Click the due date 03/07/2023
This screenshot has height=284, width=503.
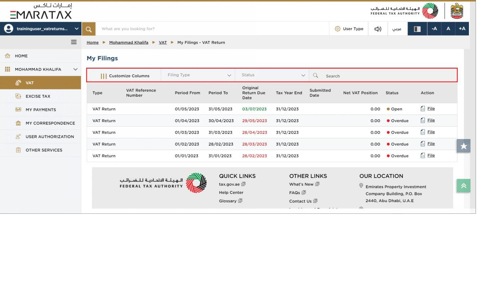pyautogui.click(x=254, y=109)
